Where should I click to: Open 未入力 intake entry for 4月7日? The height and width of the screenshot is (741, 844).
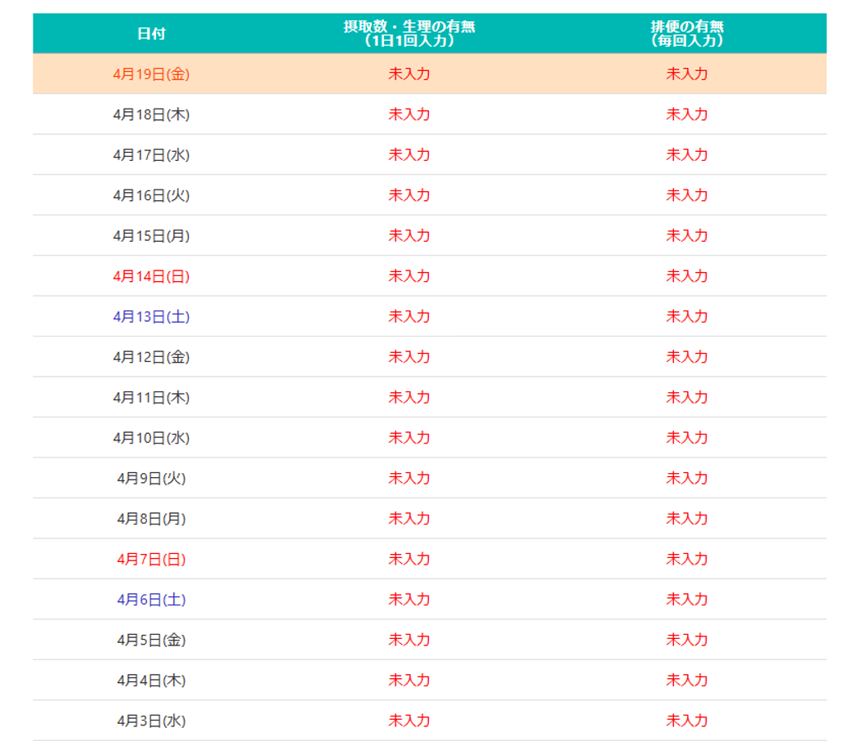tap(409, 559)
